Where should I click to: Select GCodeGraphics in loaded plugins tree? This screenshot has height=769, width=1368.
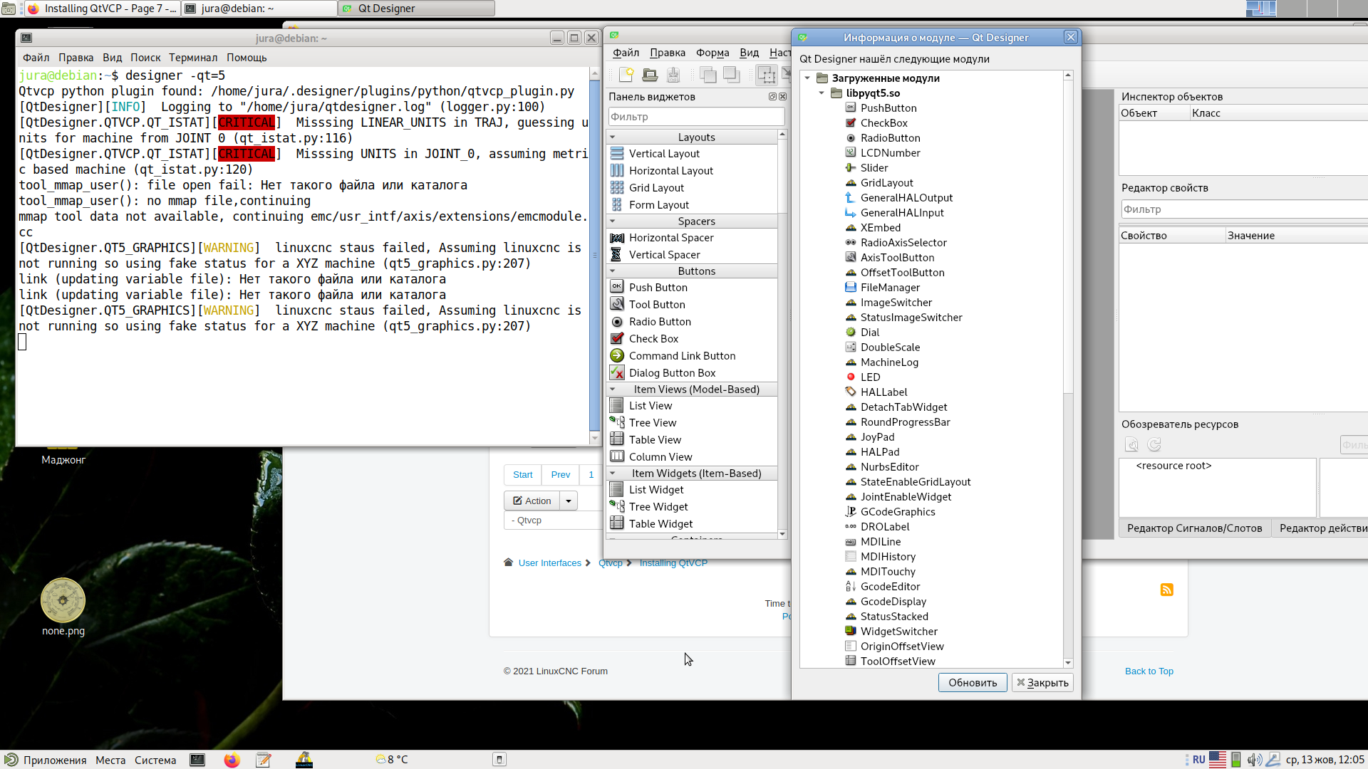click(x=897, y=512)
